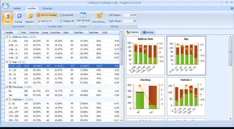
Task: Sort by the Variable column header
Action: click(x=12, y=33)
